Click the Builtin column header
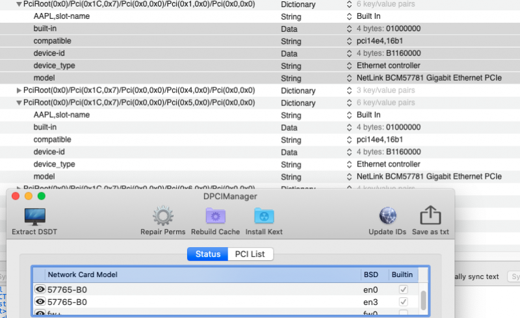This screenshot has height=318, width=520. [x=403, y=274]
